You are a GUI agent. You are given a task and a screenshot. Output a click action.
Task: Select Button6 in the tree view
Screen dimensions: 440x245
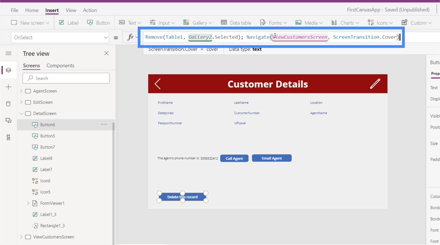pos(48,125)
